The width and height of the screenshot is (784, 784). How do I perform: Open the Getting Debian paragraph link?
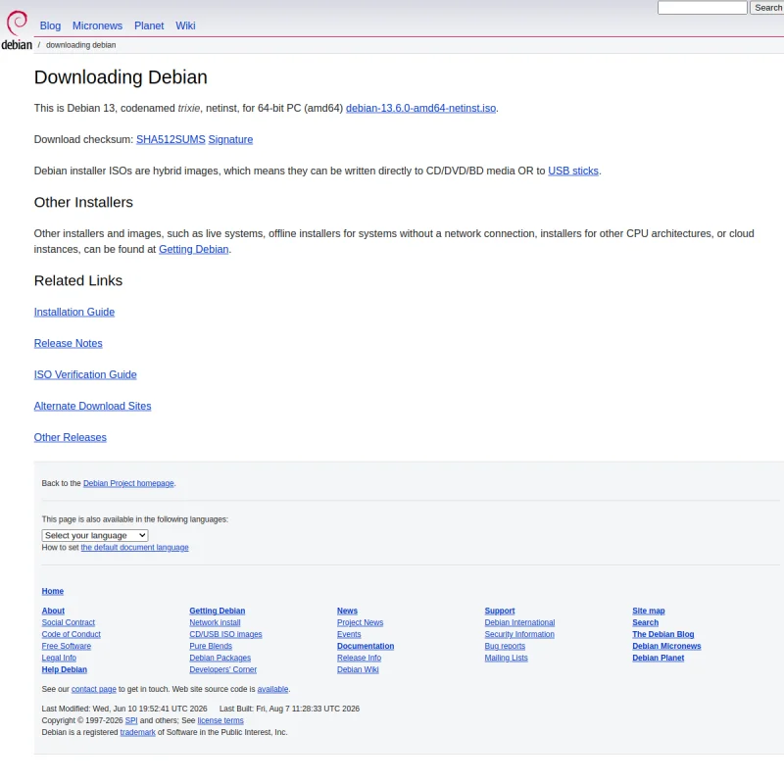(x=193, y=249)
